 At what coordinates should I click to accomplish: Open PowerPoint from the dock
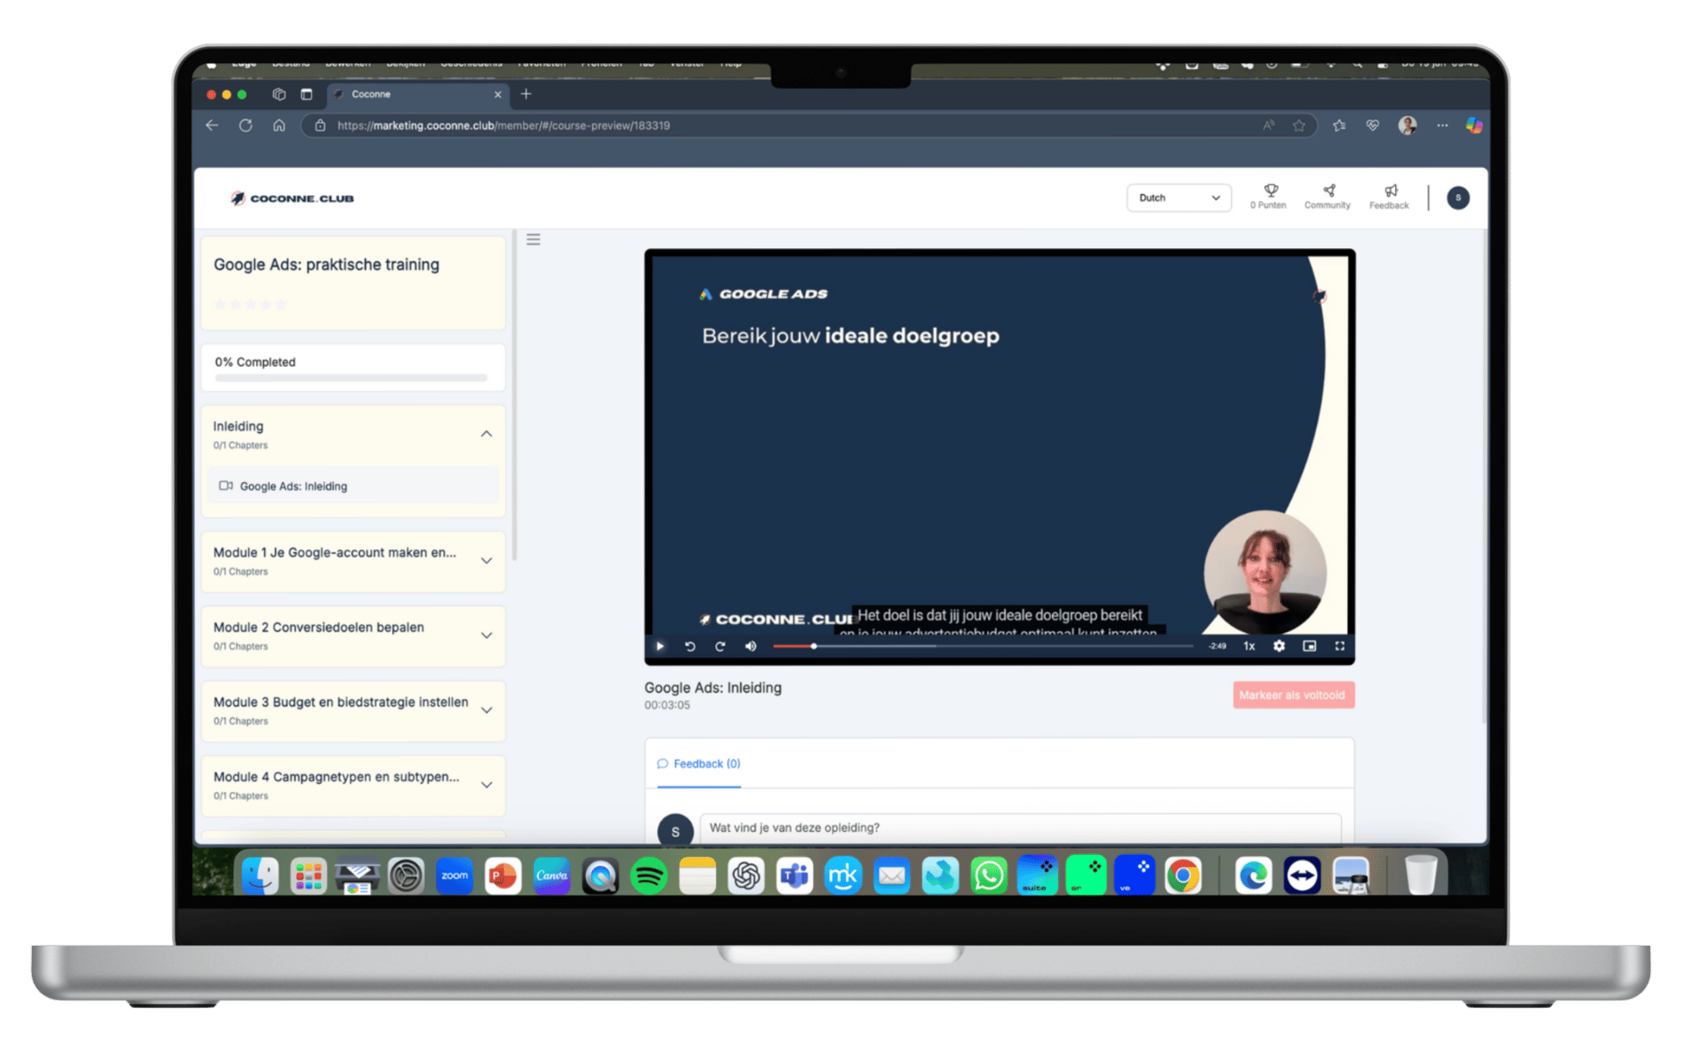click(x=503, y=875)
